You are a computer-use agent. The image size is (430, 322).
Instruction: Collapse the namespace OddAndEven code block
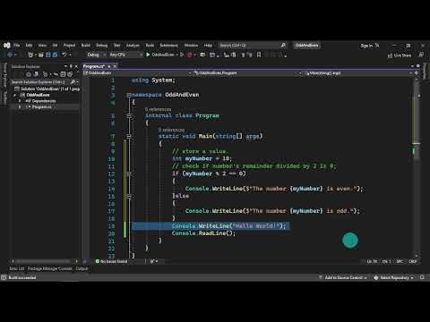tap(129, 95)
